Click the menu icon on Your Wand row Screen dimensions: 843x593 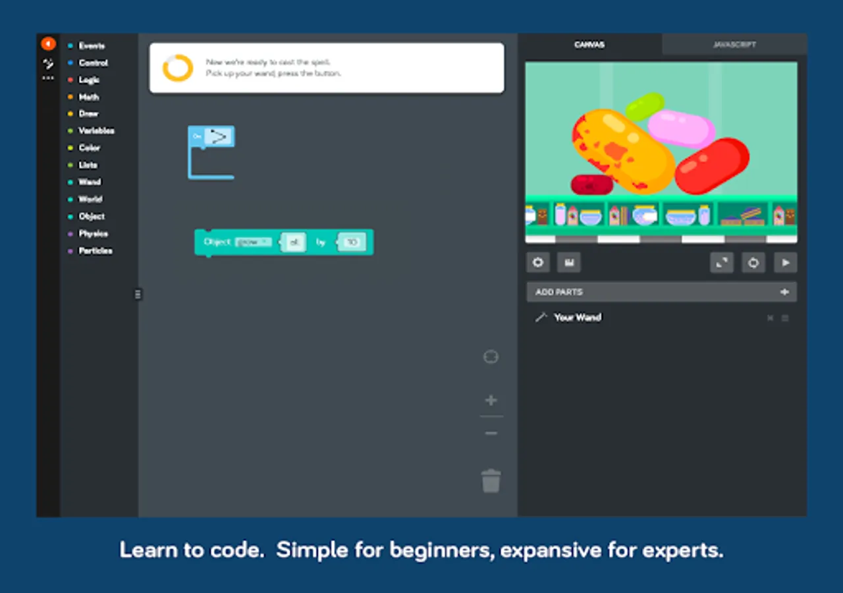[x=785, y=318]
